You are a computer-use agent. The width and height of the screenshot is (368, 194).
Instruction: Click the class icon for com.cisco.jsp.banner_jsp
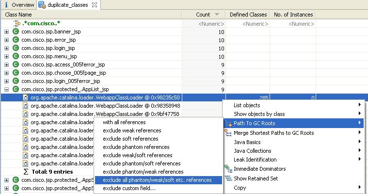[16, 32]
